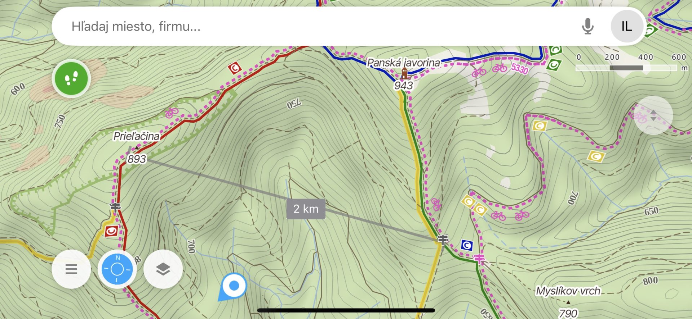Viewport: 692px width, 319px height.
Task: Tap the green footsteps activity tracker button
Action: click(71, 78)
